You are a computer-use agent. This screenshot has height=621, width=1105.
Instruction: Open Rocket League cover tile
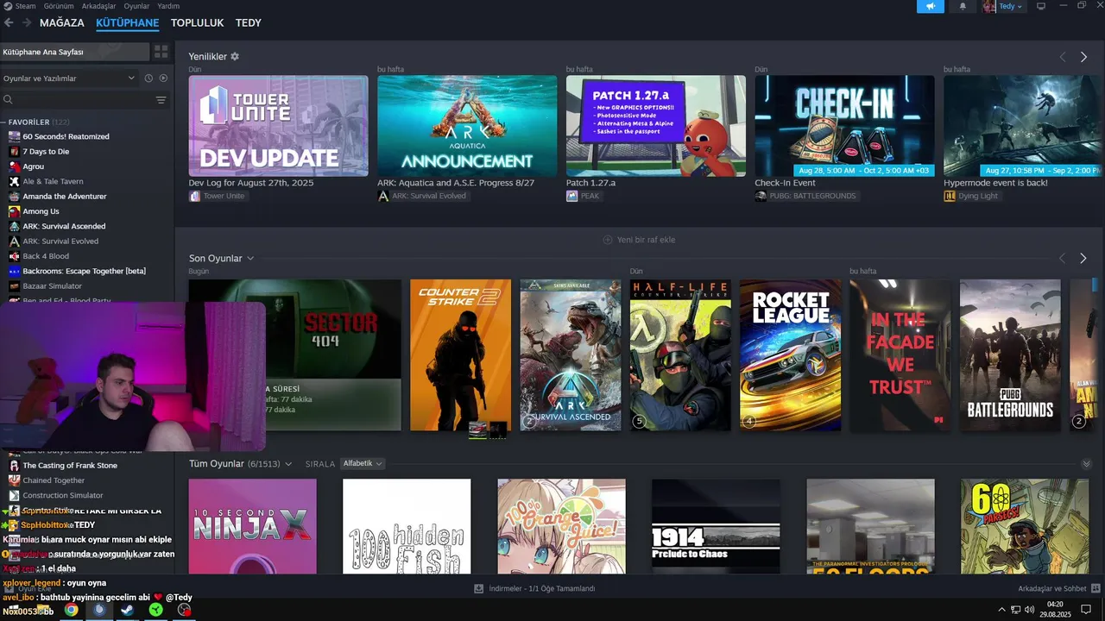coord(790,354)
